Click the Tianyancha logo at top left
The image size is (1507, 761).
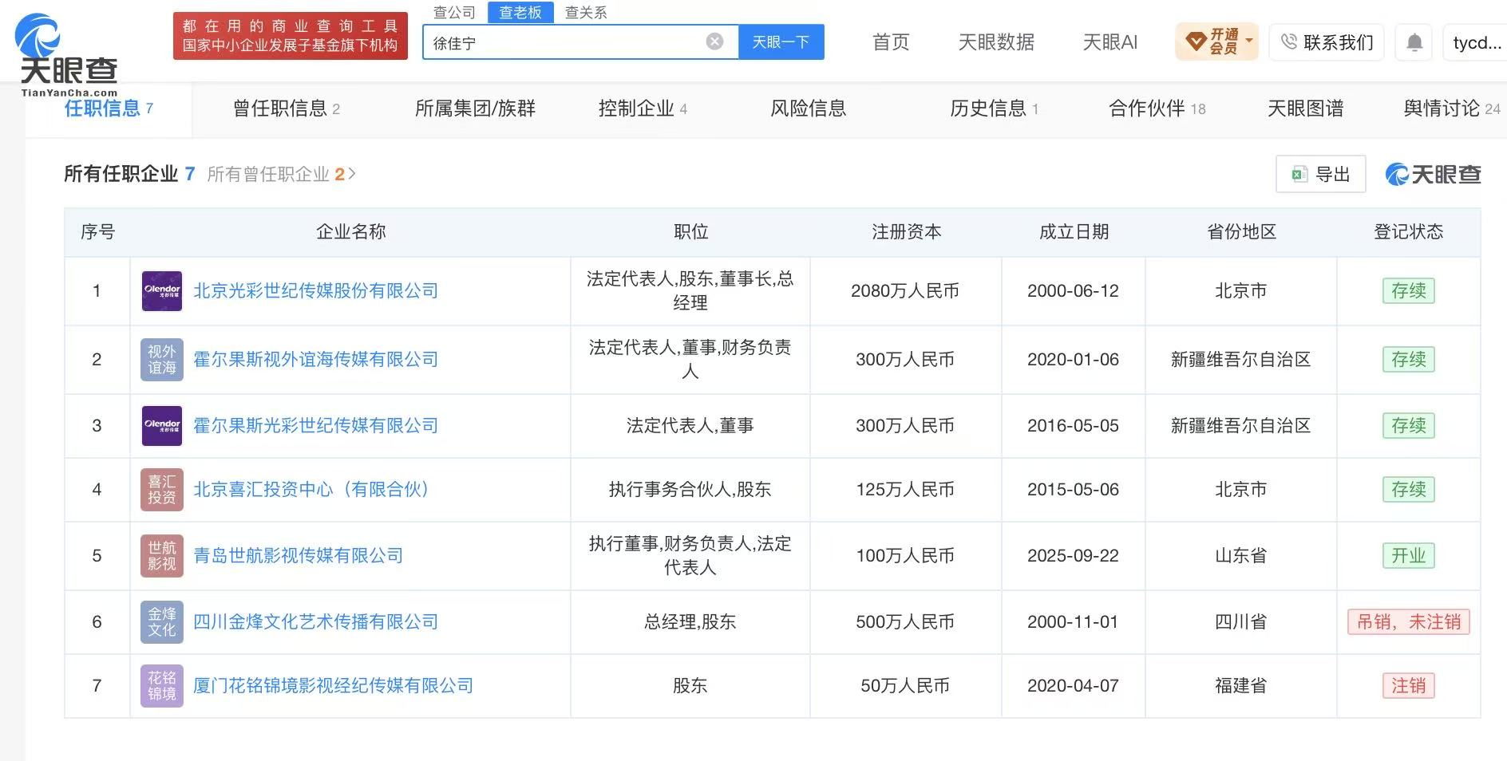(69, 54)
